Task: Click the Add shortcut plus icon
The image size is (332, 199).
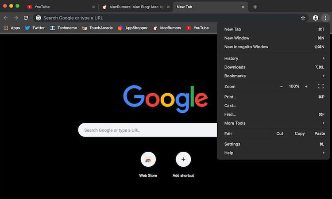Action: click(183, 159)
